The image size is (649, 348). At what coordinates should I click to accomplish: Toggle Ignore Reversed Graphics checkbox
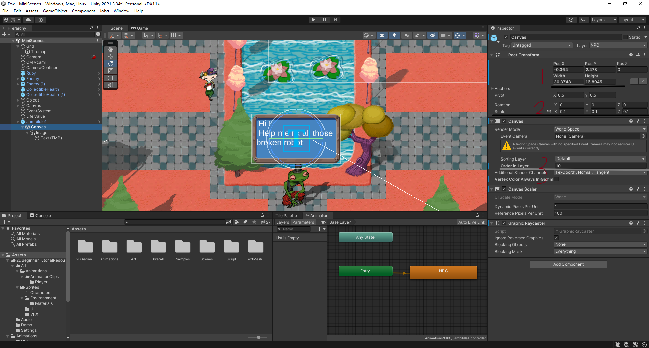[x=556, y=238]
